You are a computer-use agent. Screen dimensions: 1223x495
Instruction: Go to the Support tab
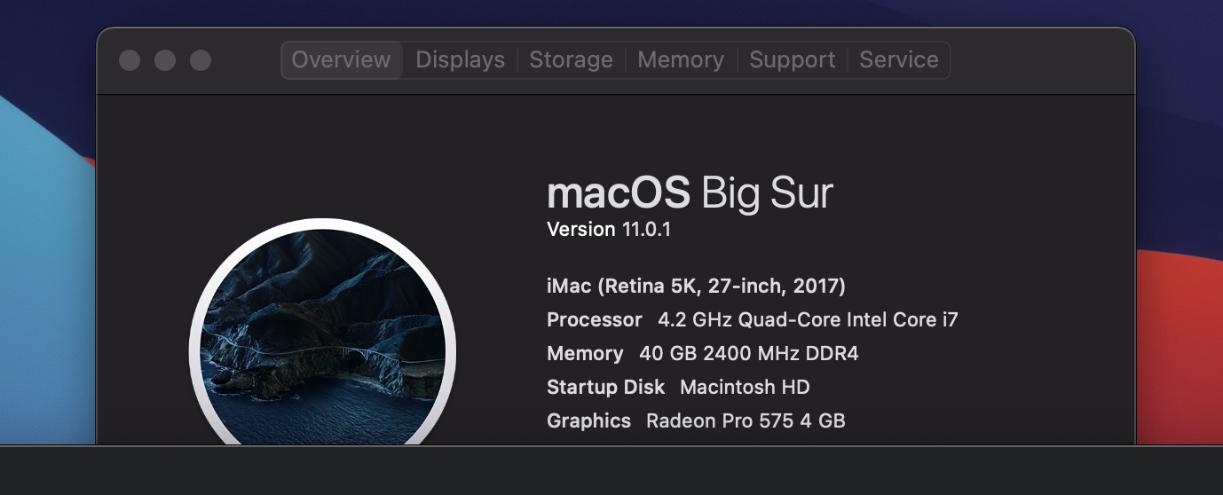[x=792, y=60]
